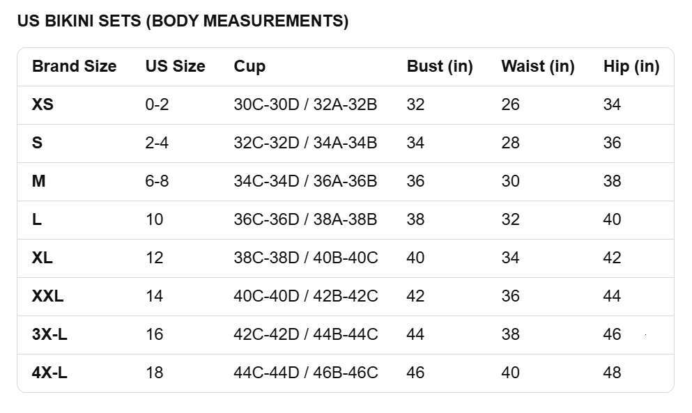Click the US Size column header
692x413 pixels.
tap(175, 67)
